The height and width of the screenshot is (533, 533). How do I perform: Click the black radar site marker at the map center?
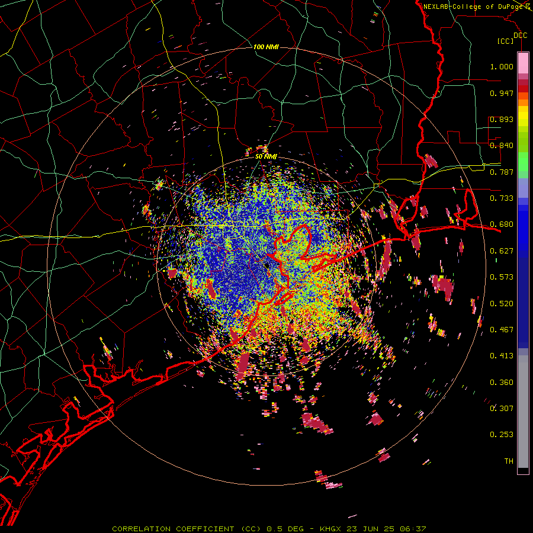267,265
